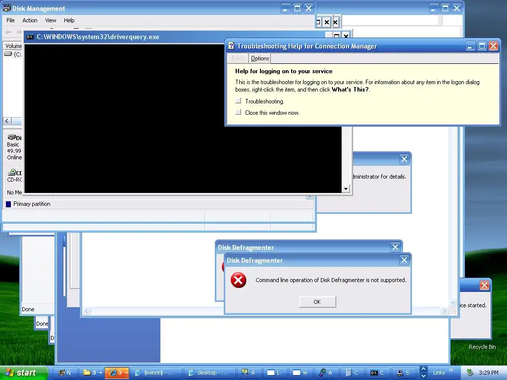Click the driverquery.exe console title icon
This screenshot has height=380, width=507.
click(x=30, y=37)
